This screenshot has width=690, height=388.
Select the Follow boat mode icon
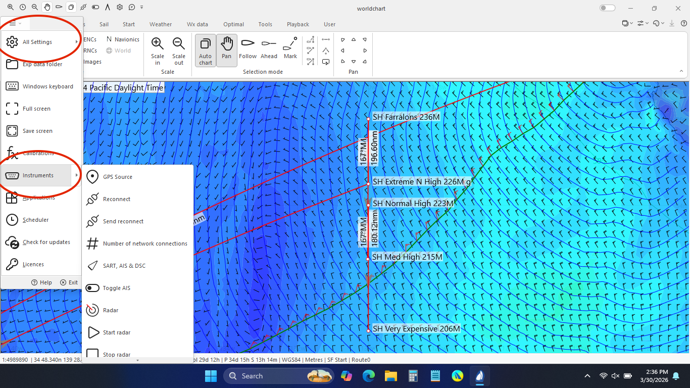point(248,44)
